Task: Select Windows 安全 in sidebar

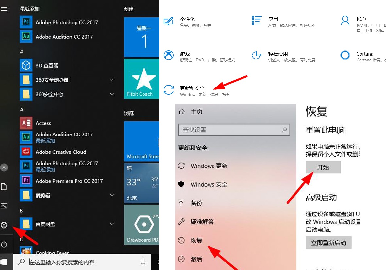Action: pos(203,184)
